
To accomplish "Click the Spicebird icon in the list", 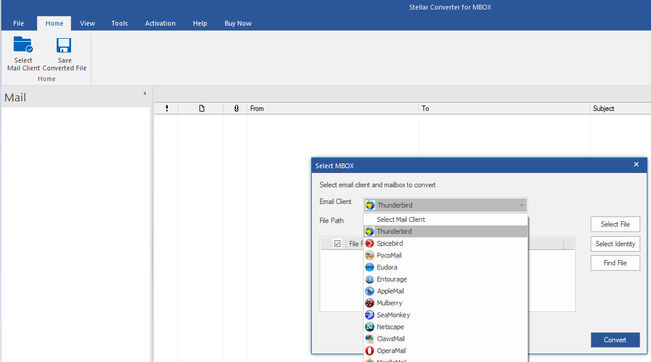I will [x=370, y=243].
